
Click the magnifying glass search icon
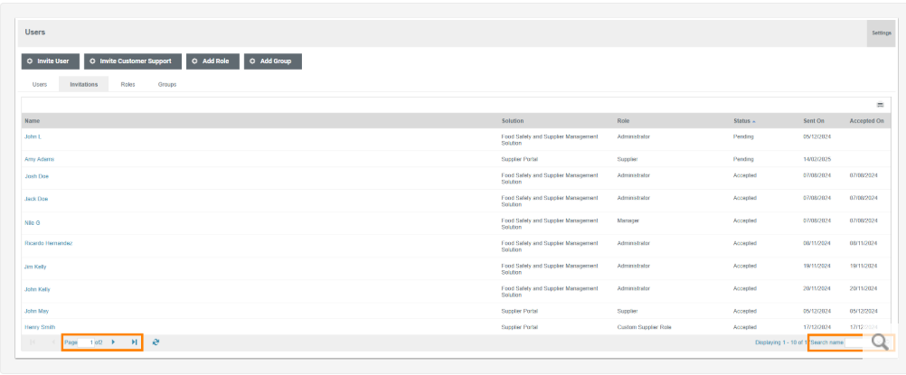879,342
